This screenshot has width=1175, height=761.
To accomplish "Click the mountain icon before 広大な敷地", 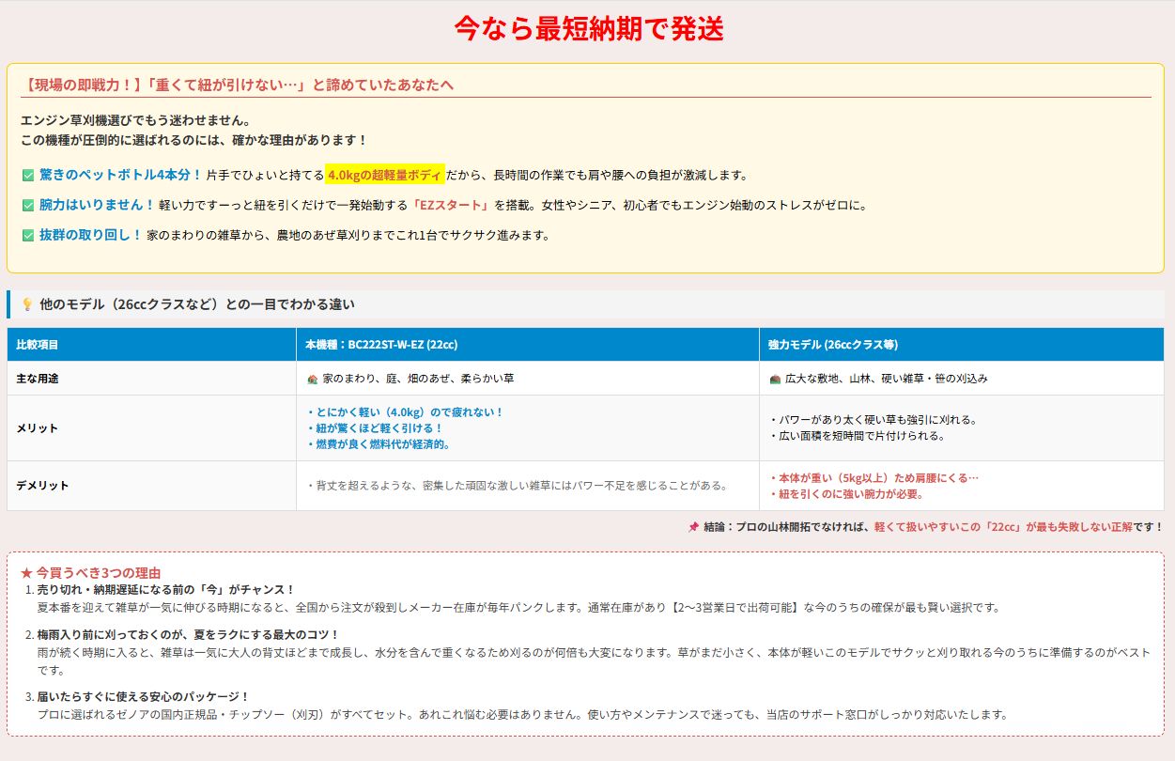I will click(x=775, y=379).
